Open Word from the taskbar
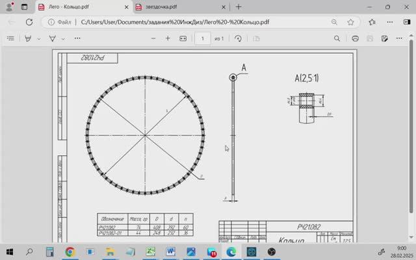This screenshot has width=416, height=260. [x=170, y=252]
